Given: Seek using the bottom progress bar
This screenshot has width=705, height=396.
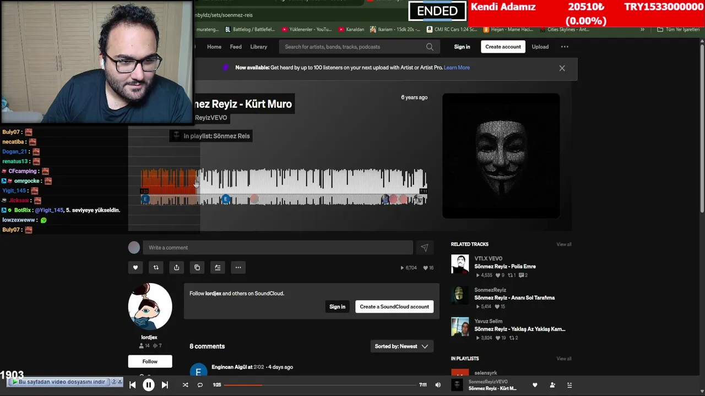Looking at the screenshot, I should pos(320,385).
